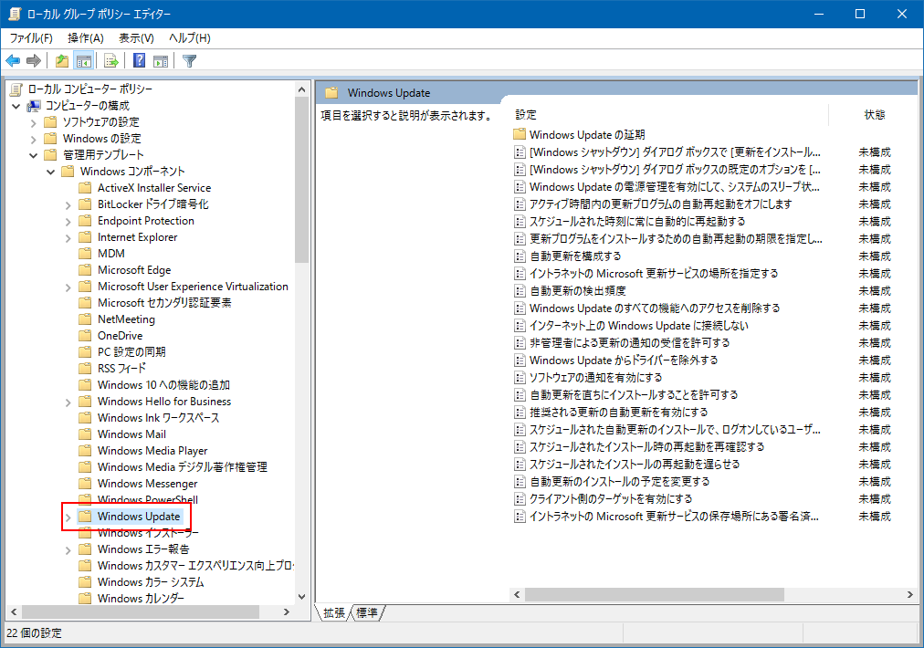Select Windows Media Player tree item

[152, 451]
